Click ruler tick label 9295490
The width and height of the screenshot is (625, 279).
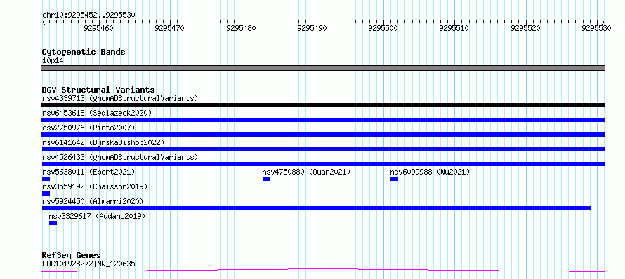point(312,28)
